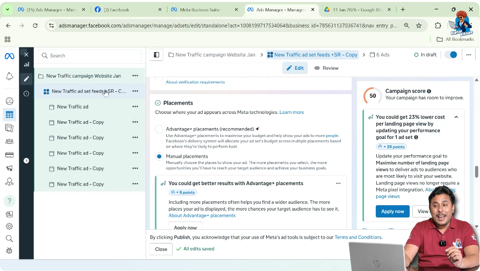
Task: Click the Meta logo in the sidebar
Action: pos(9,56)
